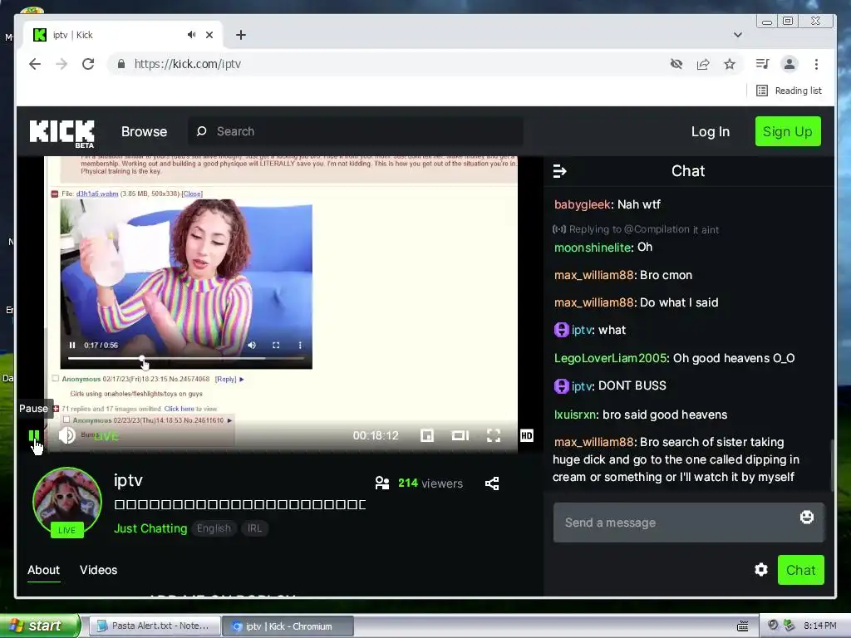851x638 pixels.
Task: Enable the mini player icon
Action: point(427,435)
